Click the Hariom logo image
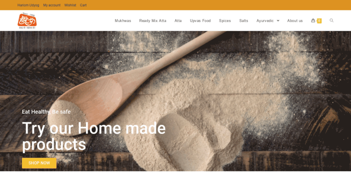The height and width of the screenshot is (191, 351). pos(27,21)
